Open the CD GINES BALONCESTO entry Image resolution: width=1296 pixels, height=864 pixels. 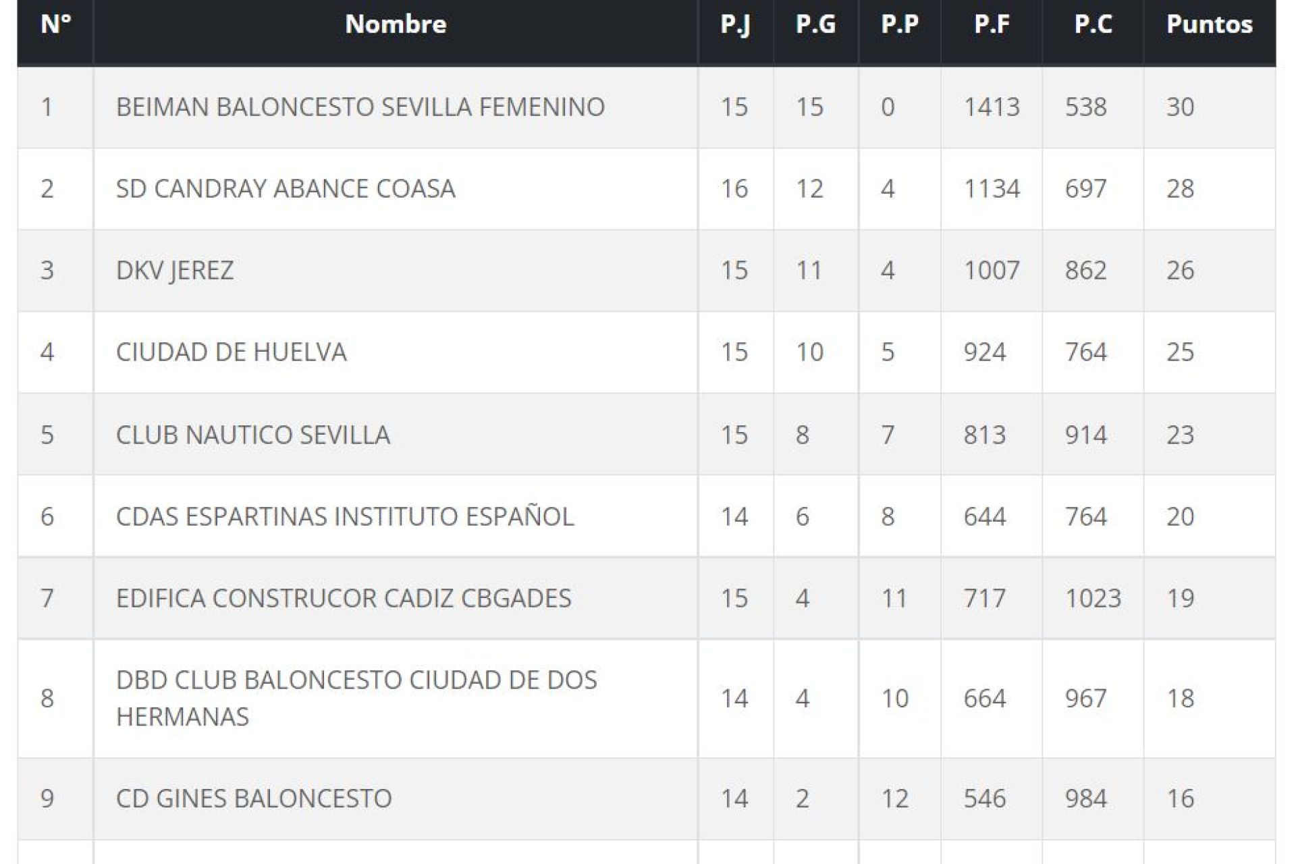click(254, 799)
